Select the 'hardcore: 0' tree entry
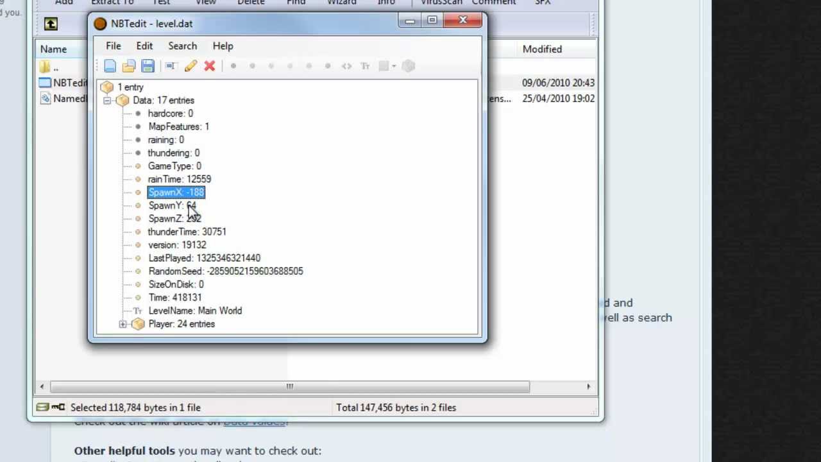 tap(170, 114)
